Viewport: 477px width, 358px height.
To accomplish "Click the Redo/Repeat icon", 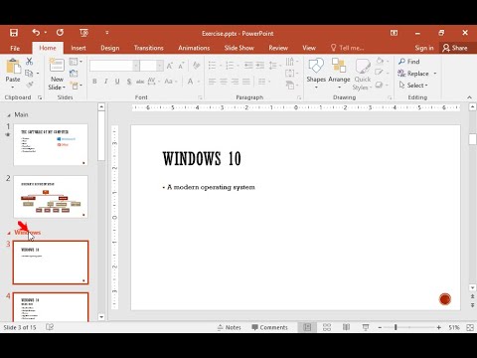I will (x=60, y=32).
